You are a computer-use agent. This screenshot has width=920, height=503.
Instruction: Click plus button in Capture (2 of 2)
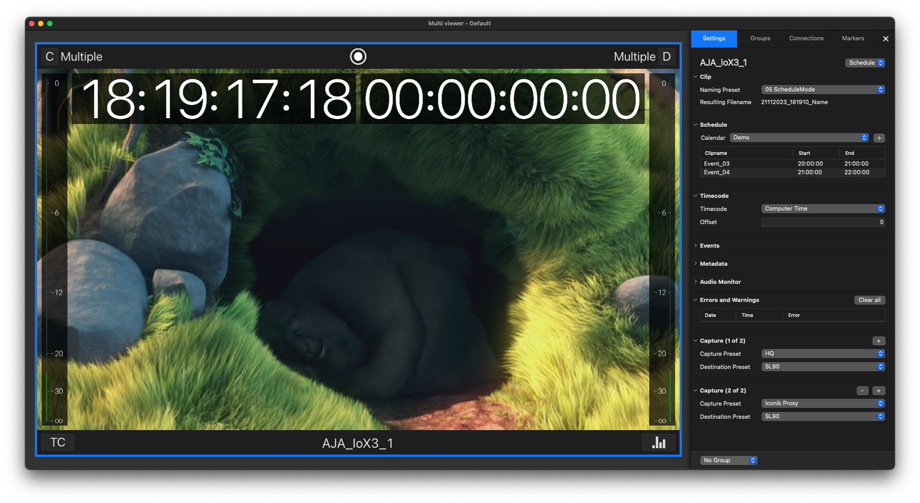click(878, 391)
